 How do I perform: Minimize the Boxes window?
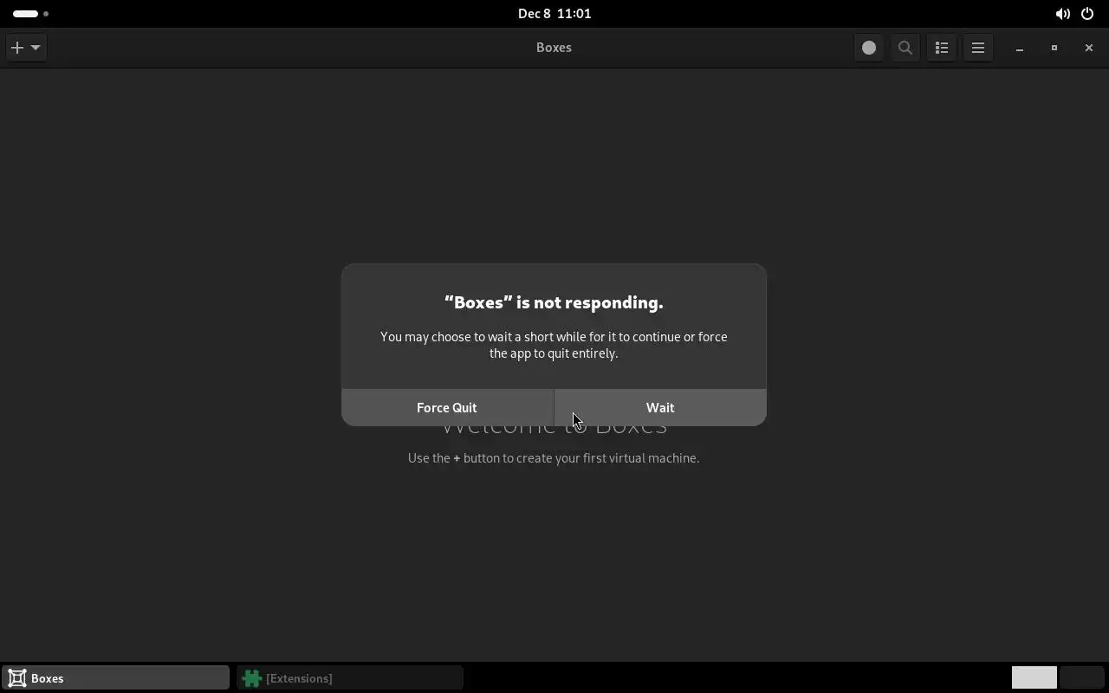point(1020,48)
